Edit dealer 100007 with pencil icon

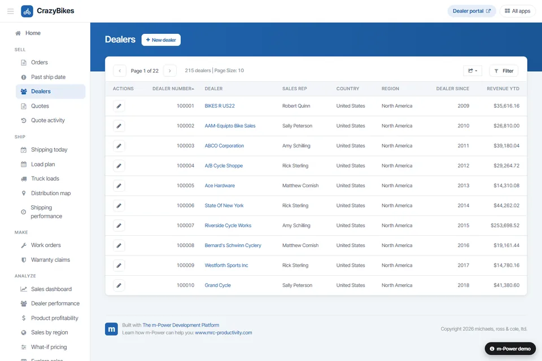(x=119, y=226)
